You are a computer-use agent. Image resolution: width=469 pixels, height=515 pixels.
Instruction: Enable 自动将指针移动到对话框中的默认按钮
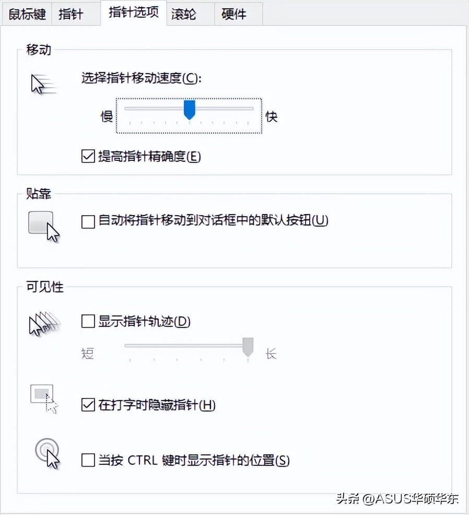point(88,221)
